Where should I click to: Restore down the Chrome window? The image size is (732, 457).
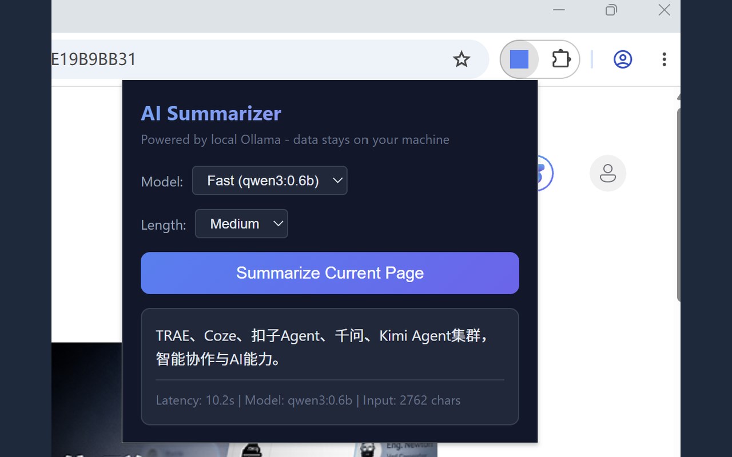[611, 10]
